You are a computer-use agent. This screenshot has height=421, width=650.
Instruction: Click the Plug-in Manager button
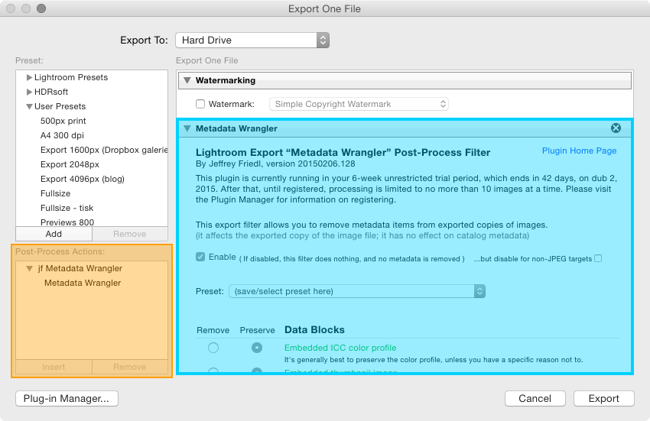[x=67, y=399]
